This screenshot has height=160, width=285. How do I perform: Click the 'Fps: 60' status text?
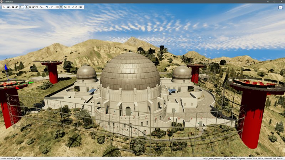coord(280,159)
